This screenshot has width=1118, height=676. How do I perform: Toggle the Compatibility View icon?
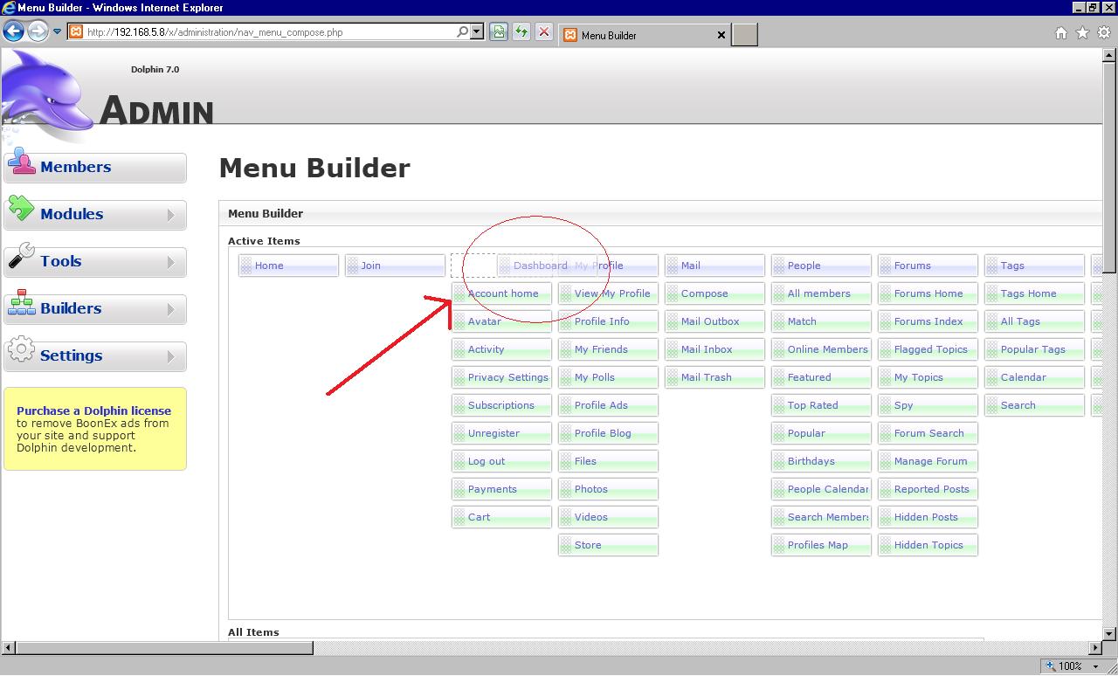498,32
